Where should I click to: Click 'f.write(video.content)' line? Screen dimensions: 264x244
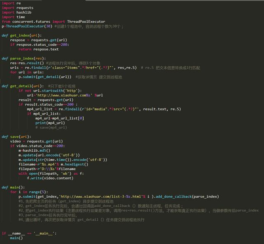(x=50, y=178)
